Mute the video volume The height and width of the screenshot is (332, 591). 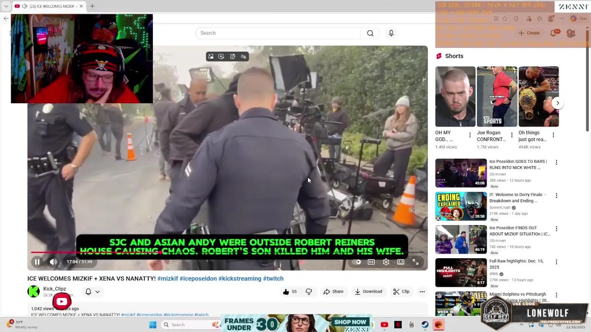53,262
